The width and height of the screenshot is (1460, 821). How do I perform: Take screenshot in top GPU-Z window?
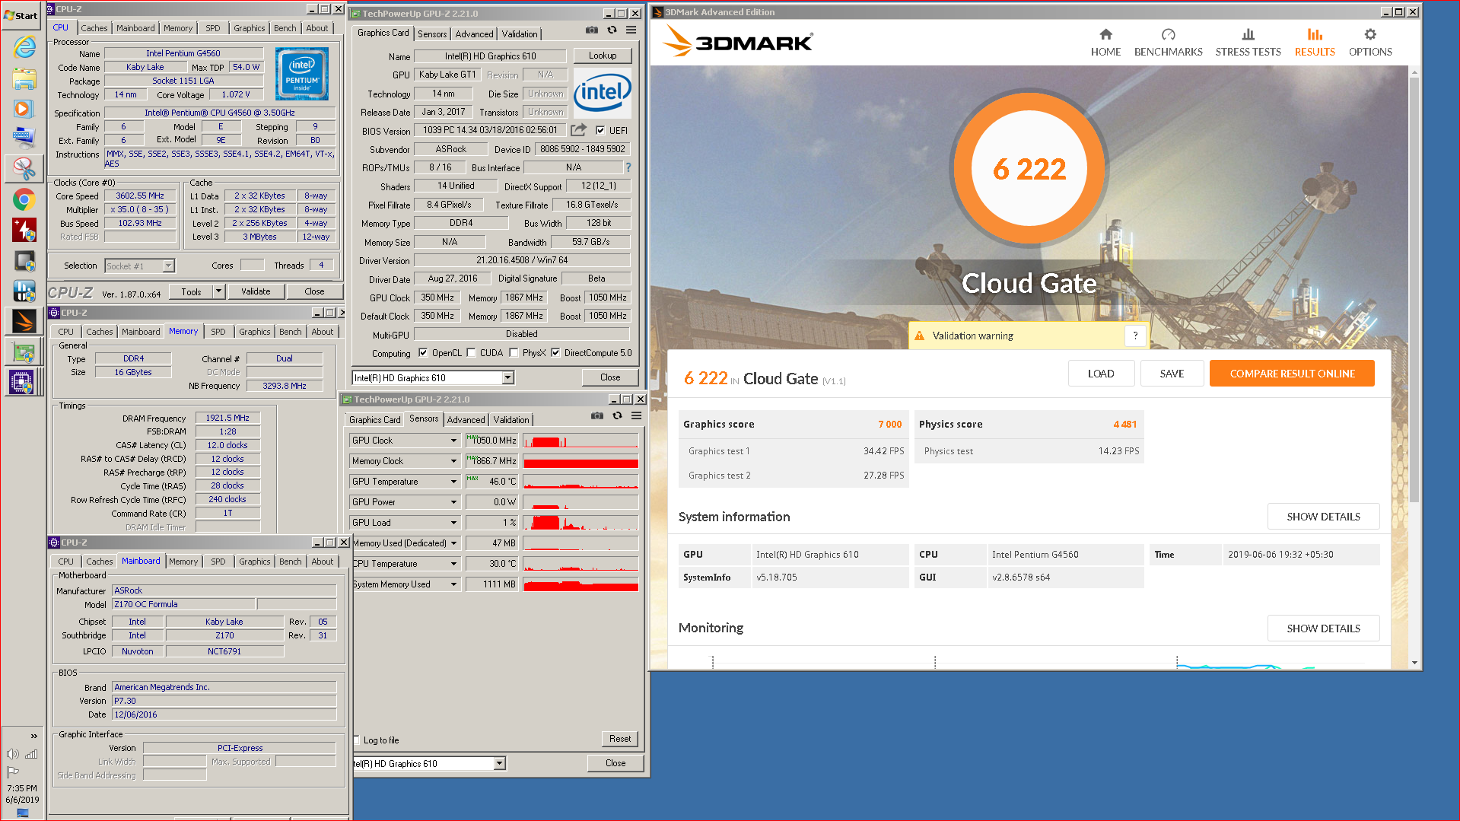click(x=592, y=30)
